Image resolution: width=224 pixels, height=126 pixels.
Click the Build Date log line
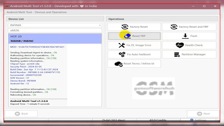[34, 69]
